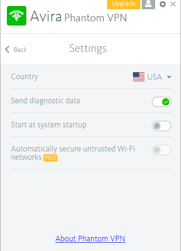Enable Start at system startup toggle
181x251 pixels.
pos(162,126)
